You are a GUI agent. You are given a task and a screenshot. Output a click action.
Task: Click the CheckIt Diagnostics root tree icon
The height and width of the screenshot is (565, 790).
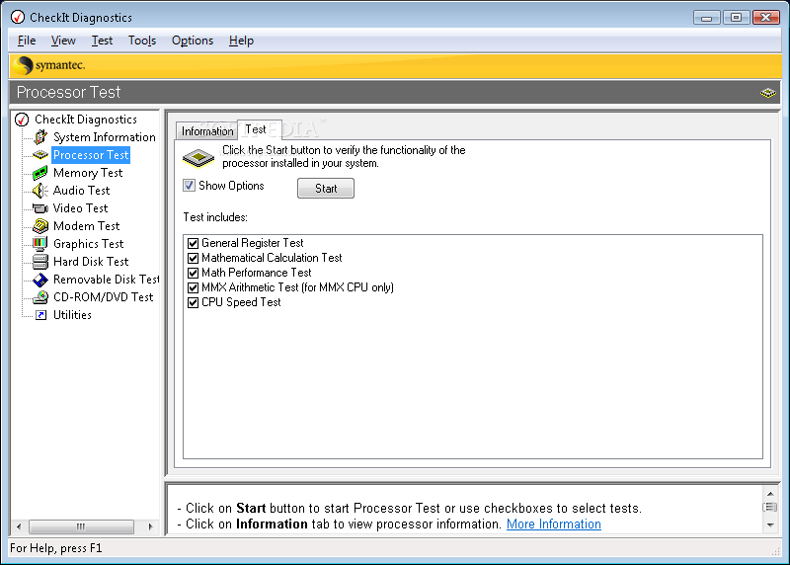[x=22, y=120]
